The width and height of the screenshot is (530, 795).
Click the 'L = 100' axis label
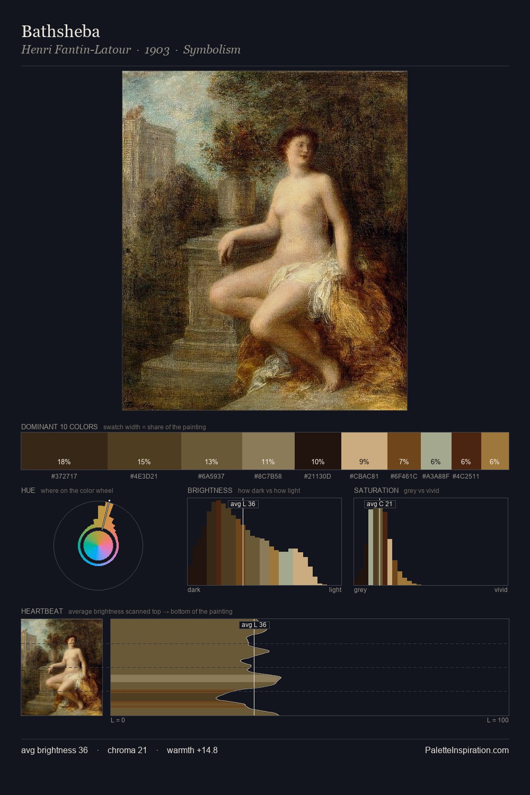click(498, 720)
